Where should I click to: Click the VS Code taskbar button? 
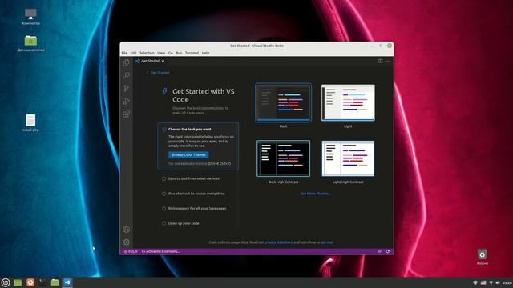tap(67, 282)
